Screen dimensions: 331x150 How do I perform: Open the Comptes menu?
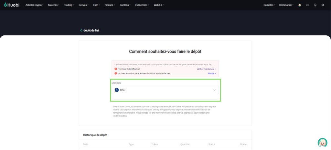tap(269, 5)
